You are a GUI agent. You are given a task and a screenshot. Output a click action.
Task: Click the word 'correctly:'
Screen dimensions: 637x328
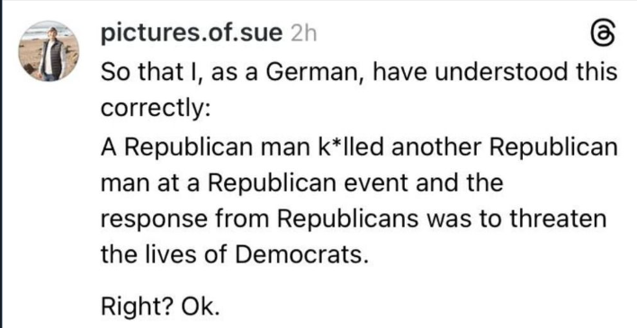click(x=155, y=110)
